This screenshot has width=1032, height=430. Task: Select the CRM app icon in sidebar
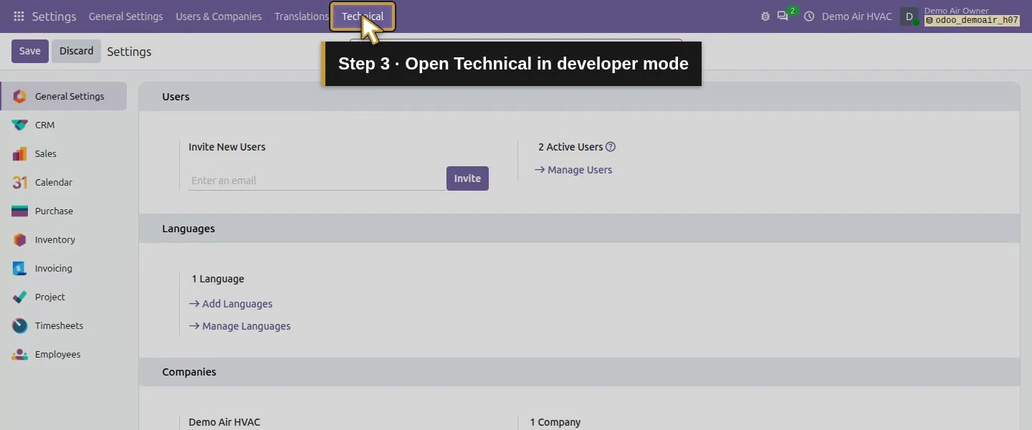pyautogui.click(x=20, y=125)
